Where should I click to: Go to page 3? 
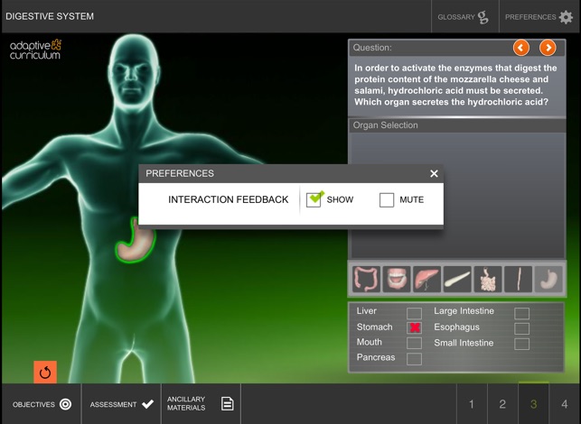click(534, 404)
